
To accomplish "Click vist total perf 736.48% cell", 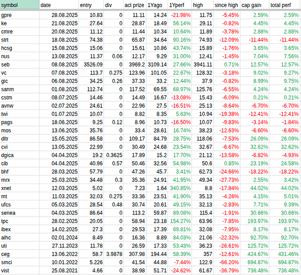I will 285,271.
